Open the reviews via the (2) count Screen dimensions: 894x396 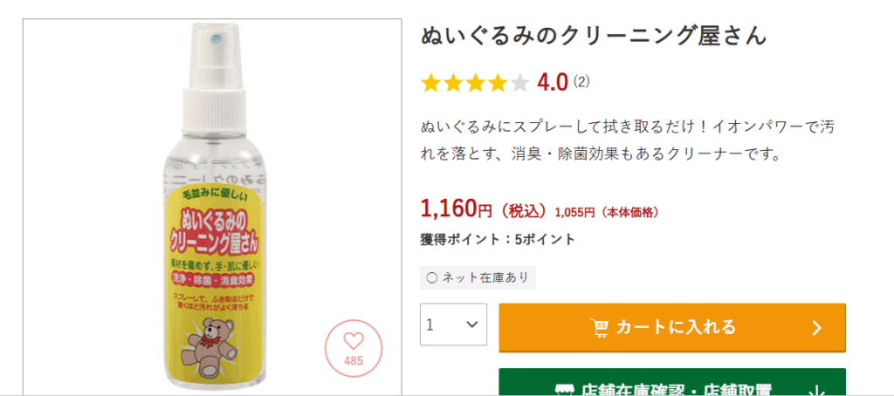point(581,83)
